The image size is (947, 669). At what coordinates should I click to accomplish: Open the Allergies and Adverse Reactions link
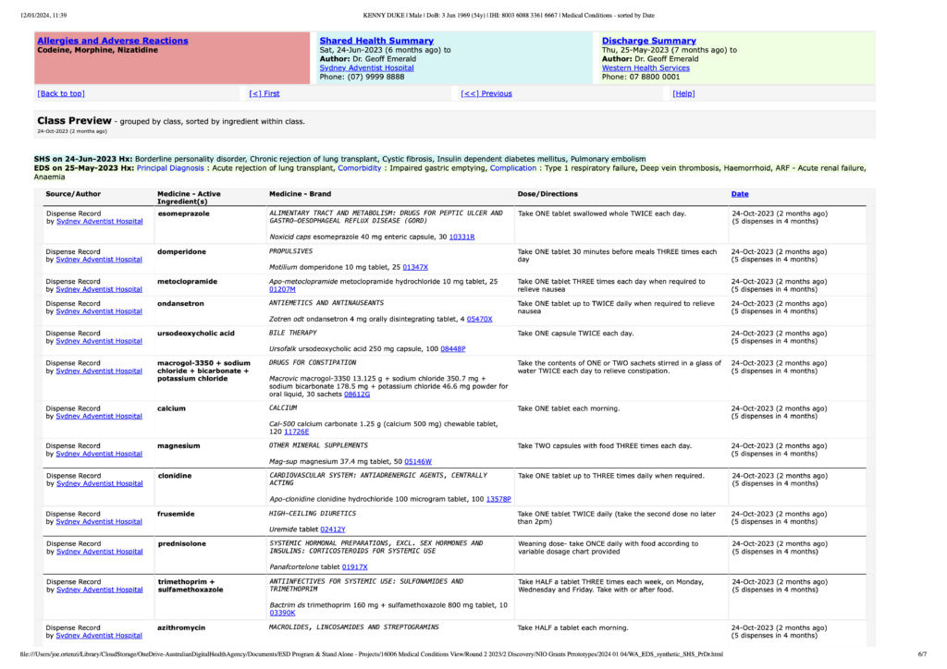pos(112,41)
